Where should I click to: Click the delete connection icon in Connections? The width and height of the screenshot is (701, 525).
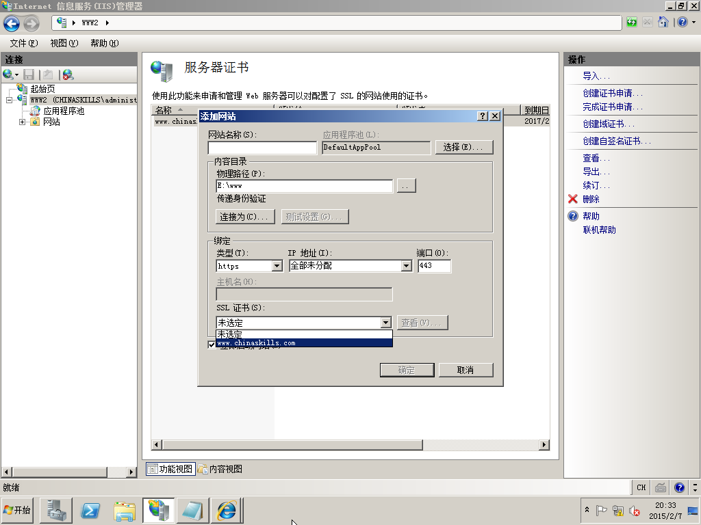coord(68,75)
